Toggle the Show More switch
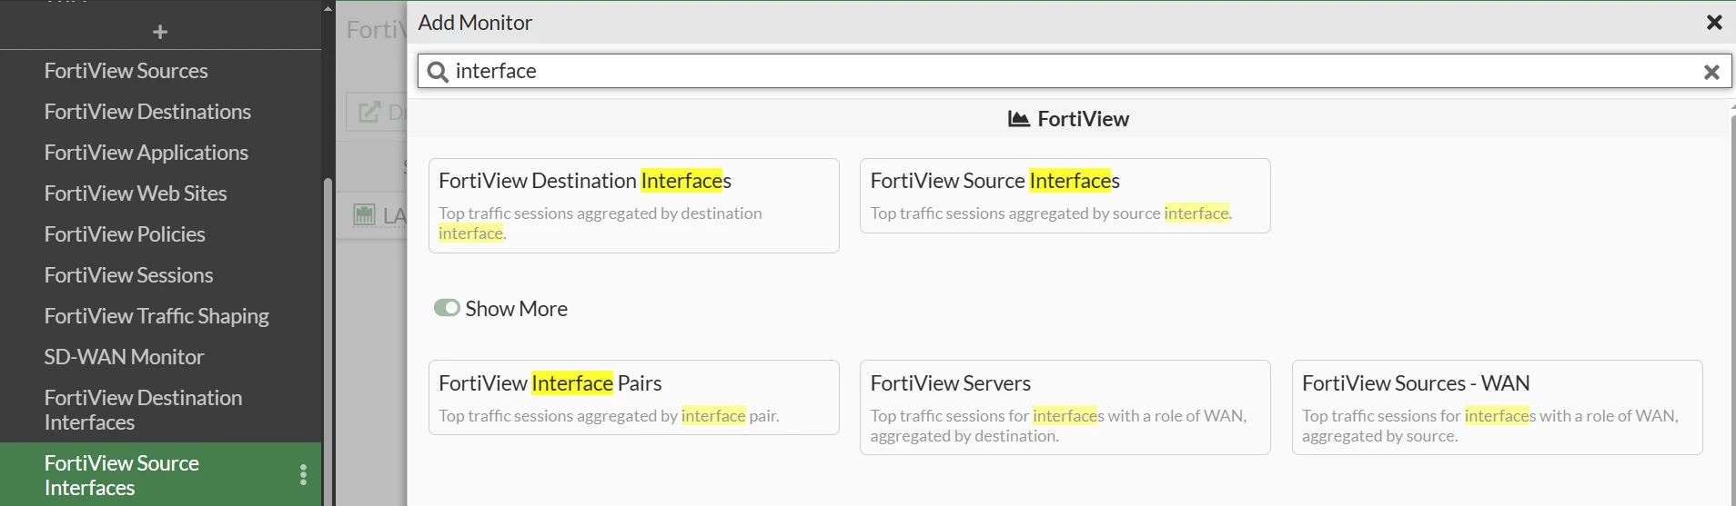Image resolution: width=1736 pixels, height=506 pixels. click(447, 308)
